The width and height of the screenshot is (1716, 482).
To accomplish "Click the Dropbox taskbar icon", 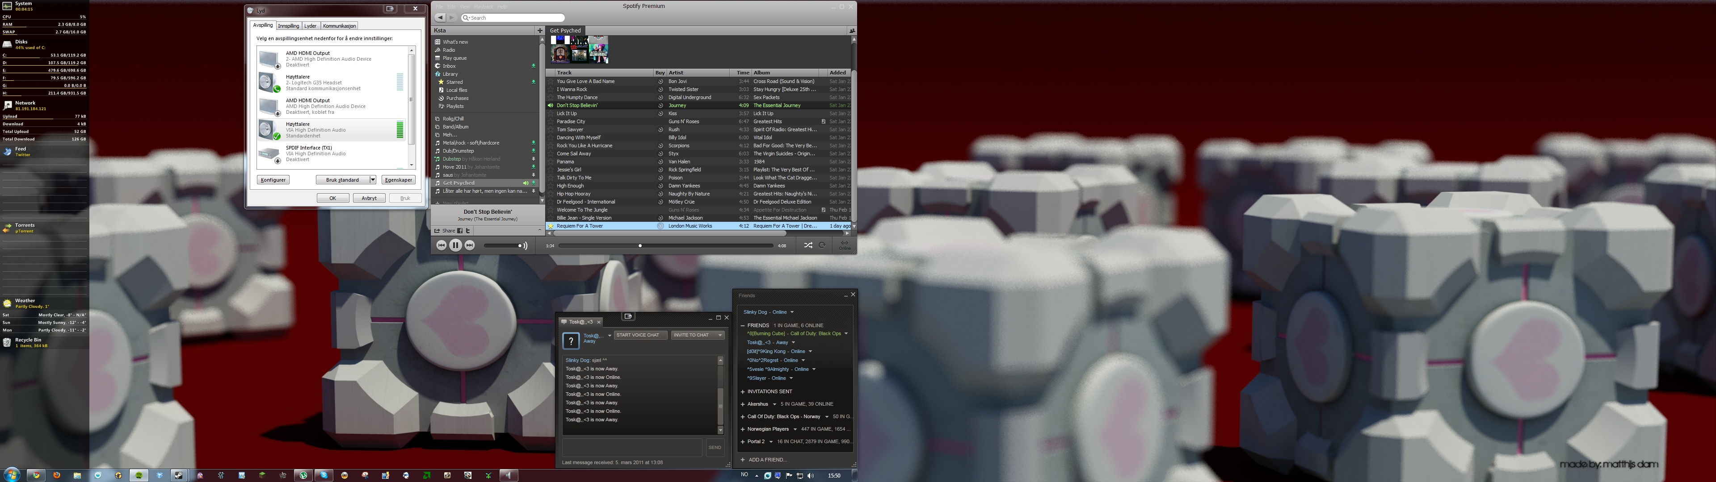I will click(159, 475).
